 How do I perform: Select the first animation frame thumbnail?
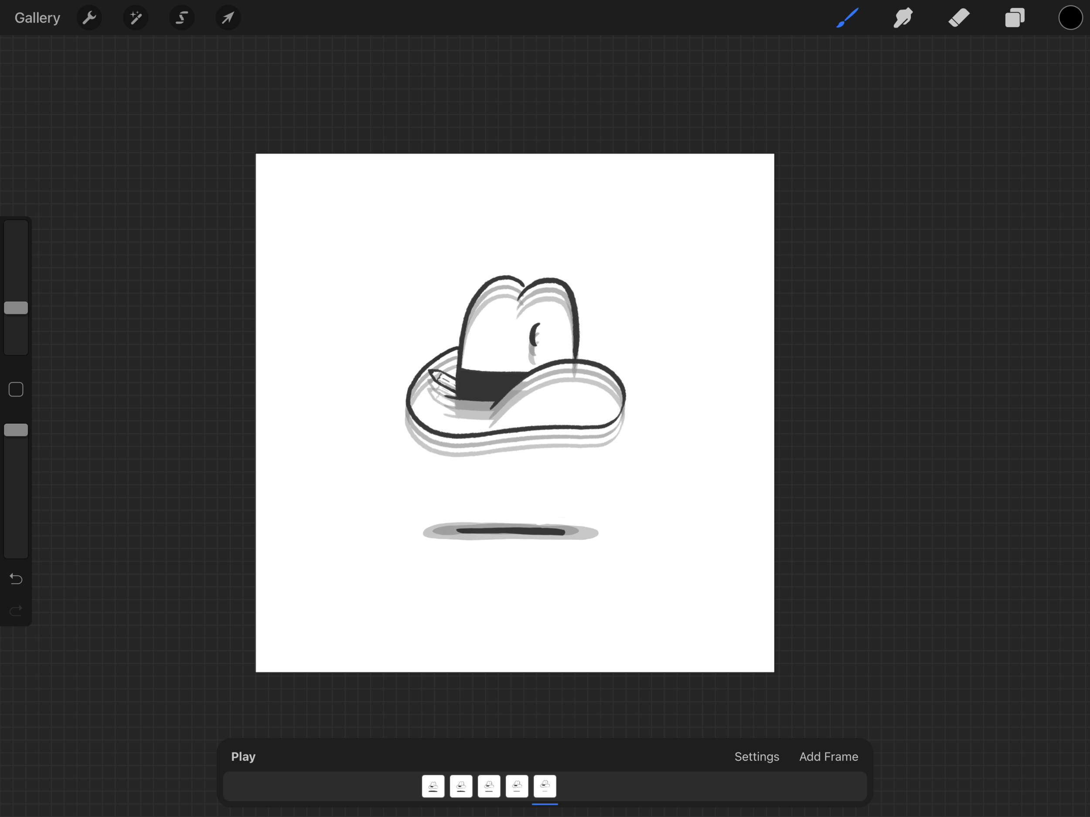tap(433, 786)
